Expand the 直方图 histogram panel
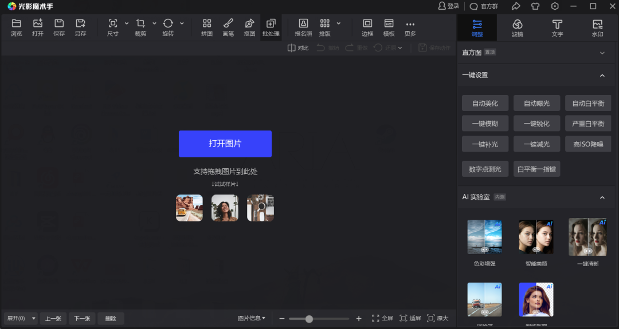This screenshot has width=619, height=329. [x=602, y=53]
